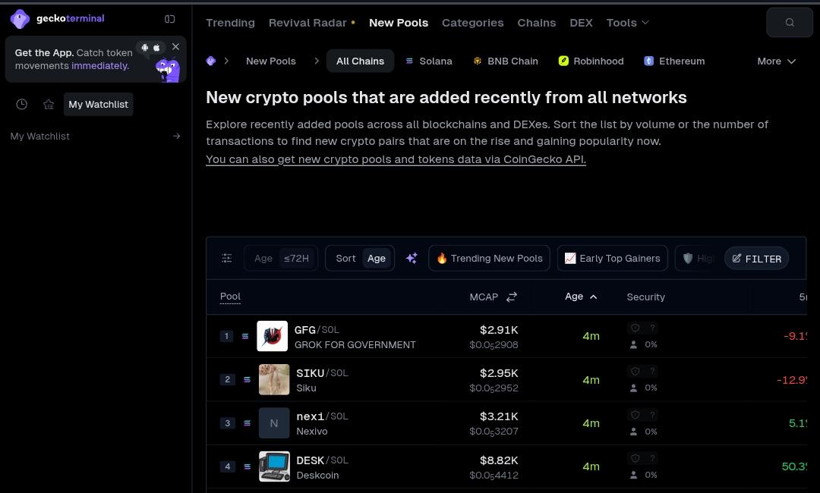Select New Pools nav item

coord(399,23)
